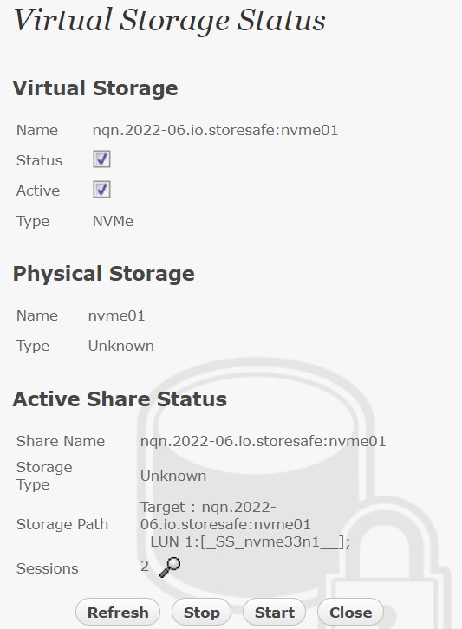The height and width of the screenshot is (629, 462).
Task: Click the Physical Storage heading
Action: pos(103,274)
